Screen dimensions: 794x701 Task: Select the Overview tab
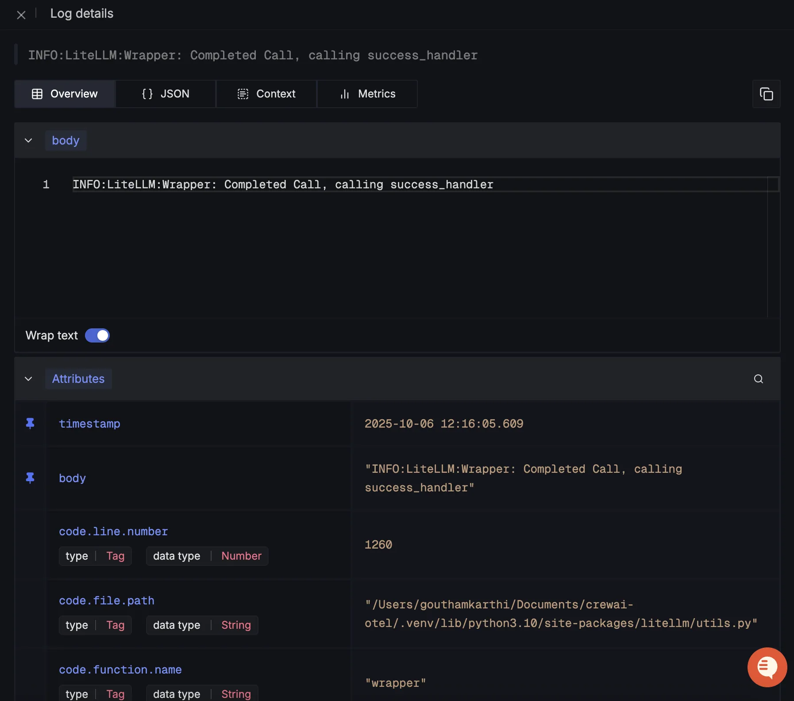click(x=65, y=94)
